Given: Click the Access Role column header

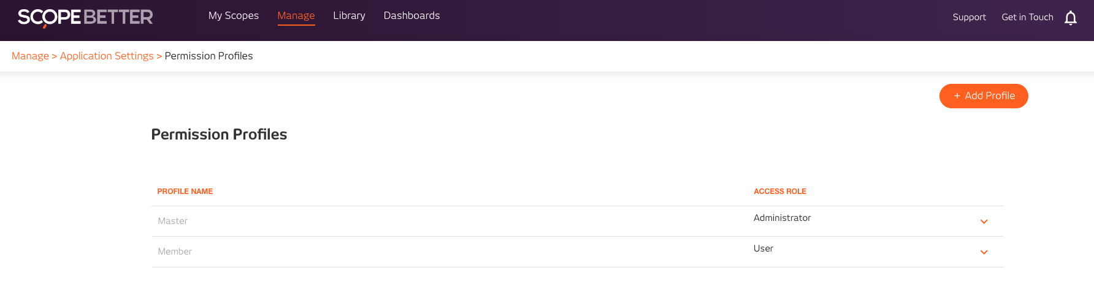Looking at the screenshot, I should coord(779,192).
